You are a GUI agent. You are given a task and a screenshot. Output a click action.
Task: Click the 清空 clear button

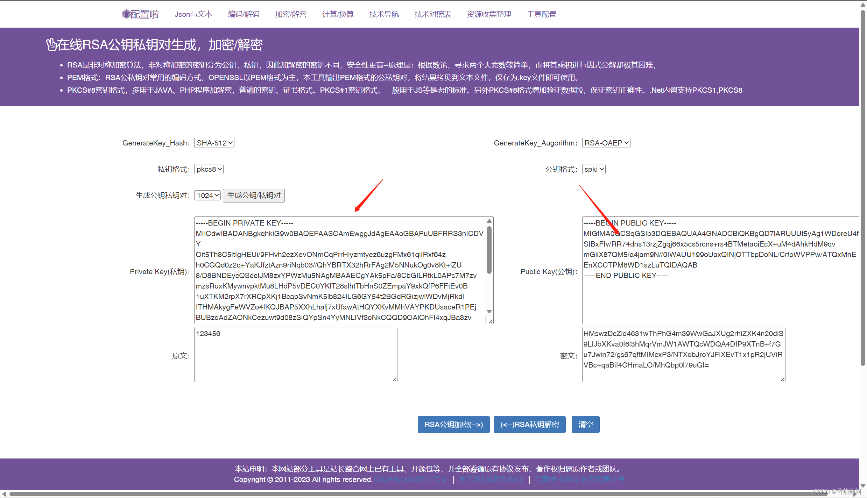coord(585,424)
